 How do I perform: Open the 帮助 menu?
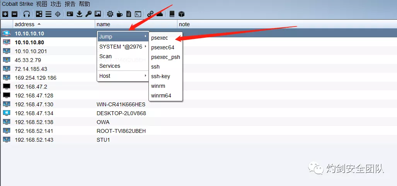[84, 4]
